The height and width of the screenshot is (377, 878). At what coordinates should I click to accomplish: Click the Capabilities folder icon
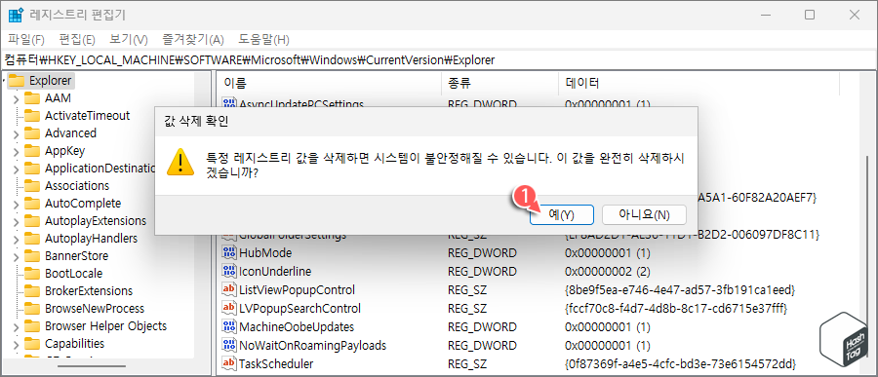coord(32,344)
